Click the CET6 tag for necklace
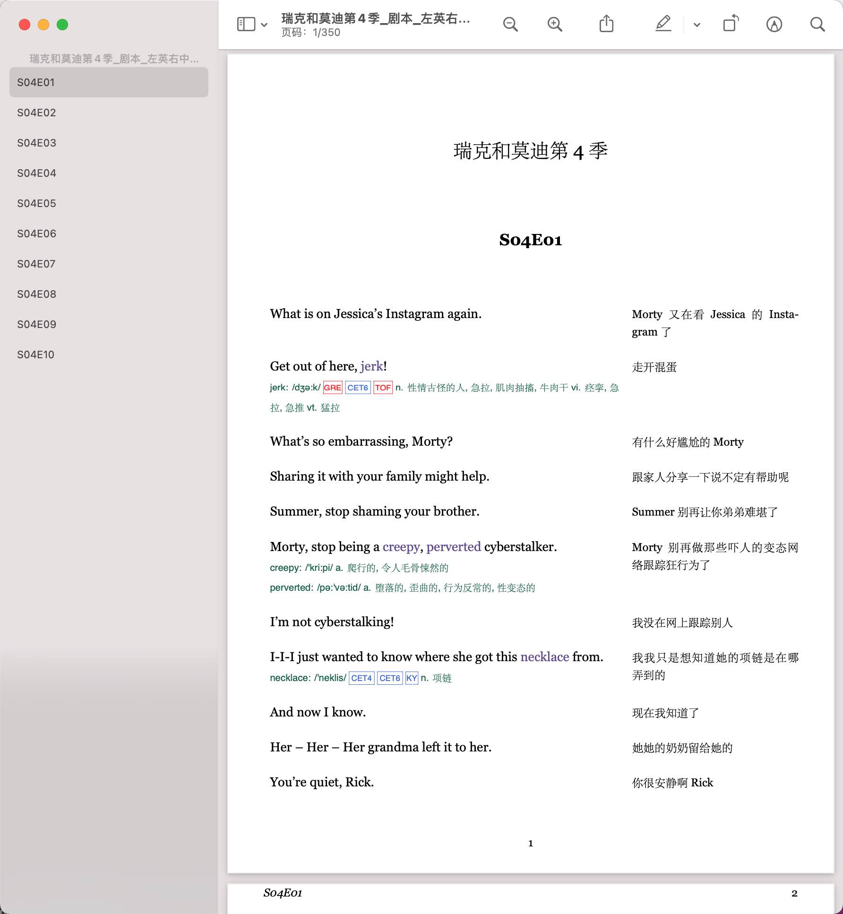The image size is (843, 914). (390, 678)
